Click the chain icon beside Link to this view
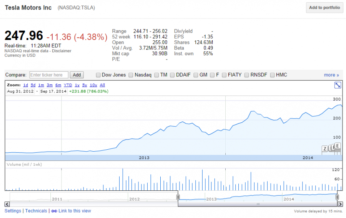 pyautogui.click(x=54, y=211)
